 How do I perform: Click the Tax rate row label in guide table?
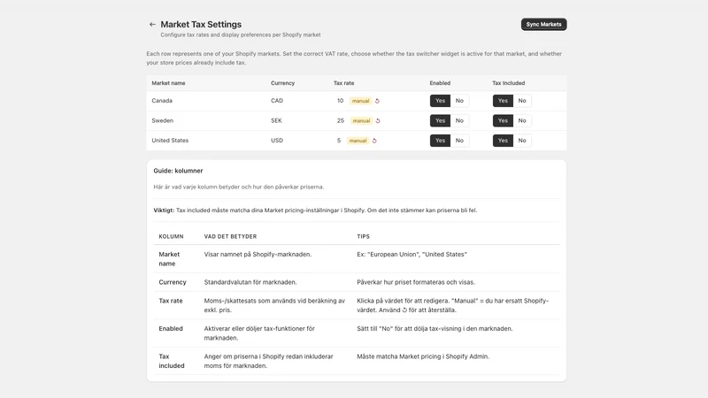(171, 301)
